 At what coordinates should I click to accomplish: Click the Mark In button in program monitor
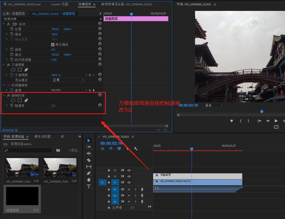(x=240, y=121)
